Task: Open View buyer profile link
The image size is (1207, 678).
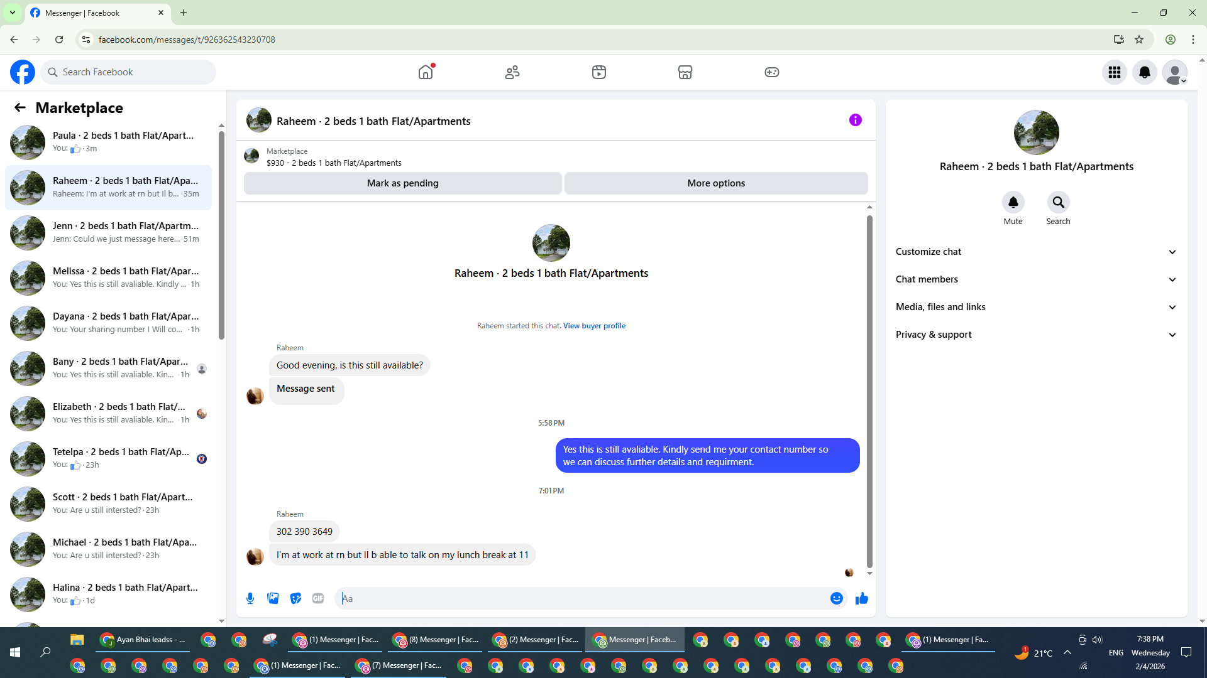Action: pyautogui.click(x=594, y=326)
